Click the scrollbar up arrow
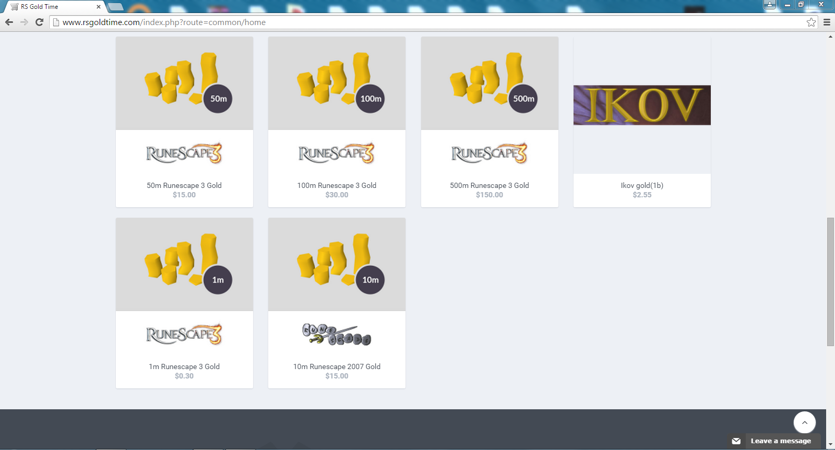Screen dimensions: 835x450 click(x=830, y=37)
